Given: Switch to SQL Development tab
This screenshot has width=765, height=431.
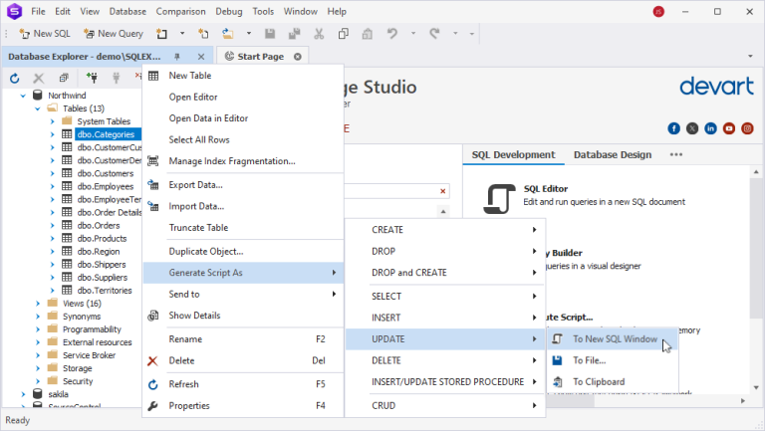Looking at the screenshot, I should (513, 154).
